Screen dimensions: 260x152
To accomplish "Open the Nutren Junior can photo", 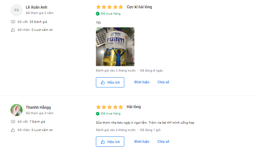I will point(115,47).
